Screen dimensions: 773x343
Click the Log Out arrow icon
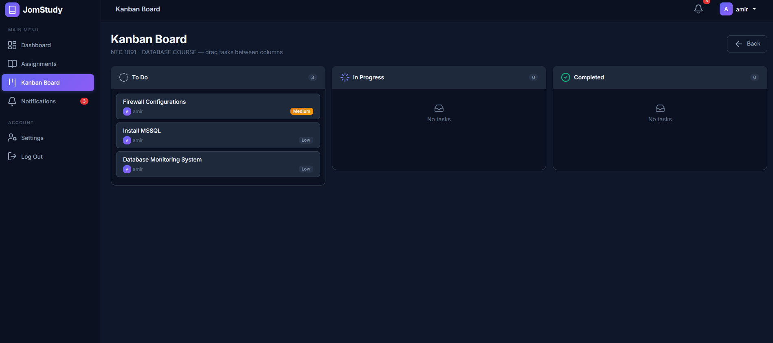click(12, 157)
